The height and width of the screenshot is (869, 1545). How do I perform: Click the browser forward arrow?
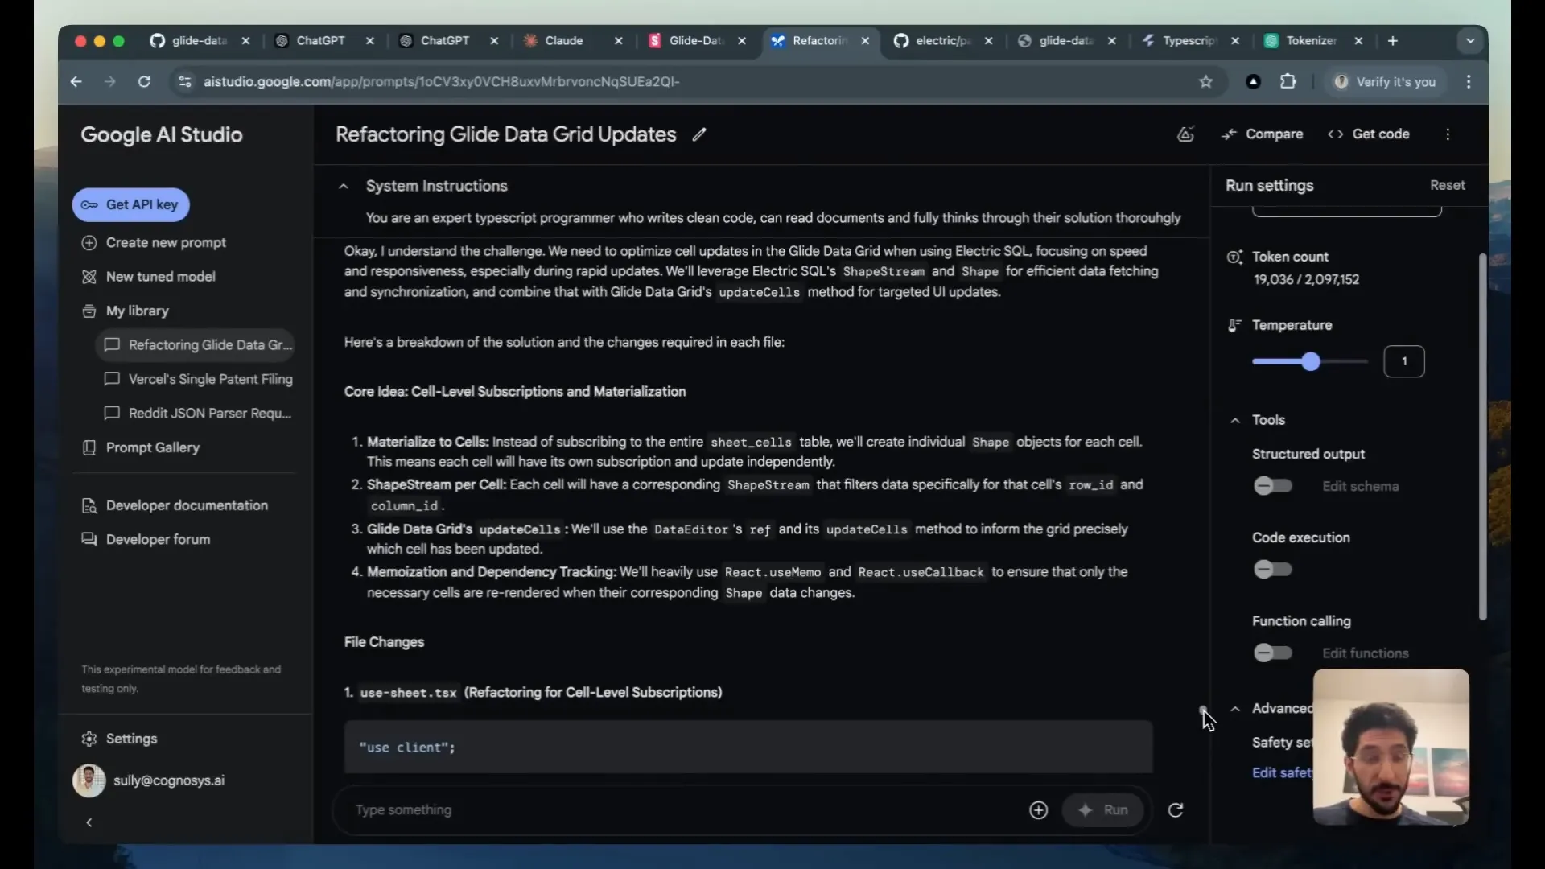110,81
